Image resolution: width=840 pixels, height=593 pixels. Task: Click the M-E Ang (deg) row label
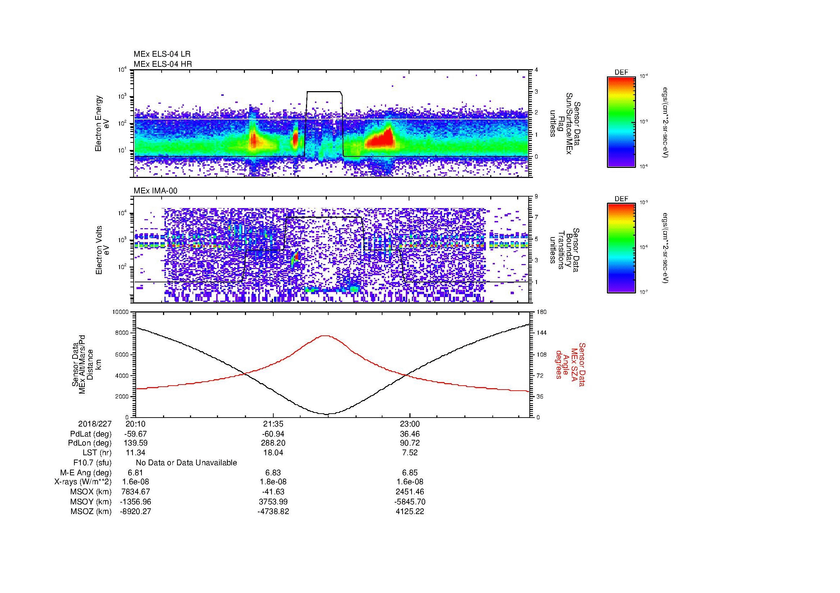point(86,473)
